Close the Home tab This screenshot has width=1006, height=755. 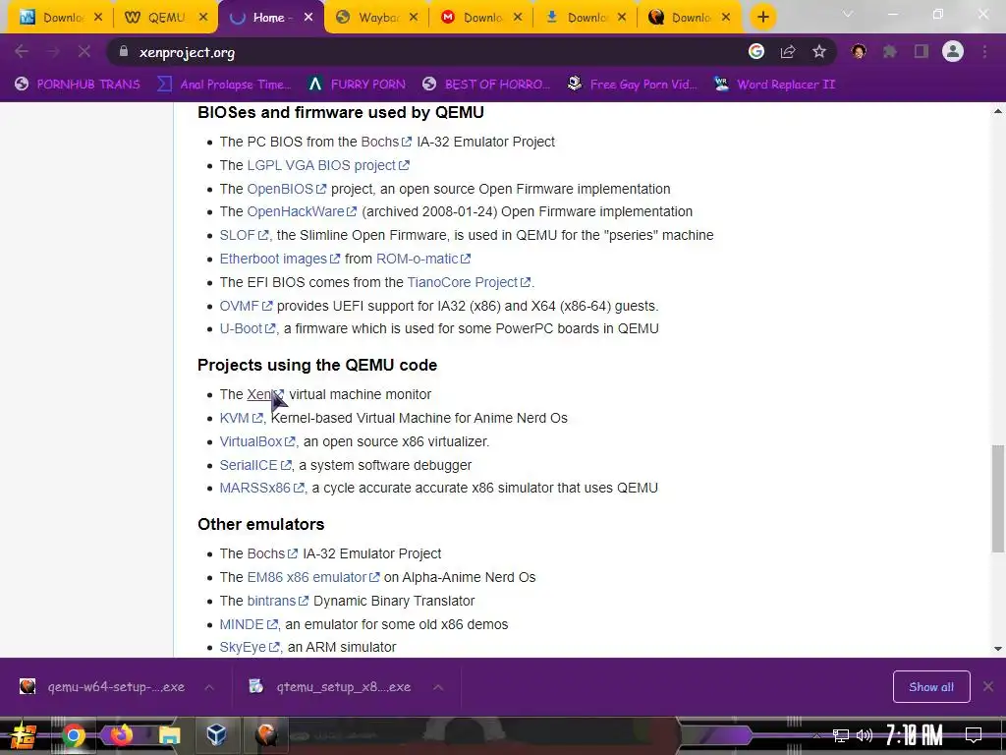pos(308,18)
